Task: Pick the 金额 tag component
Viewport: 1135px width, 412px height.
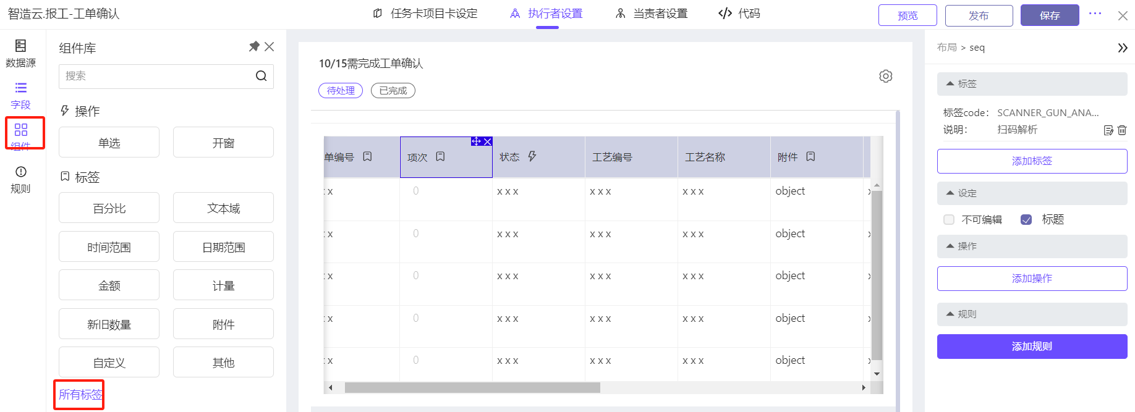Action: pyautogui.click(x=109, y=285)
